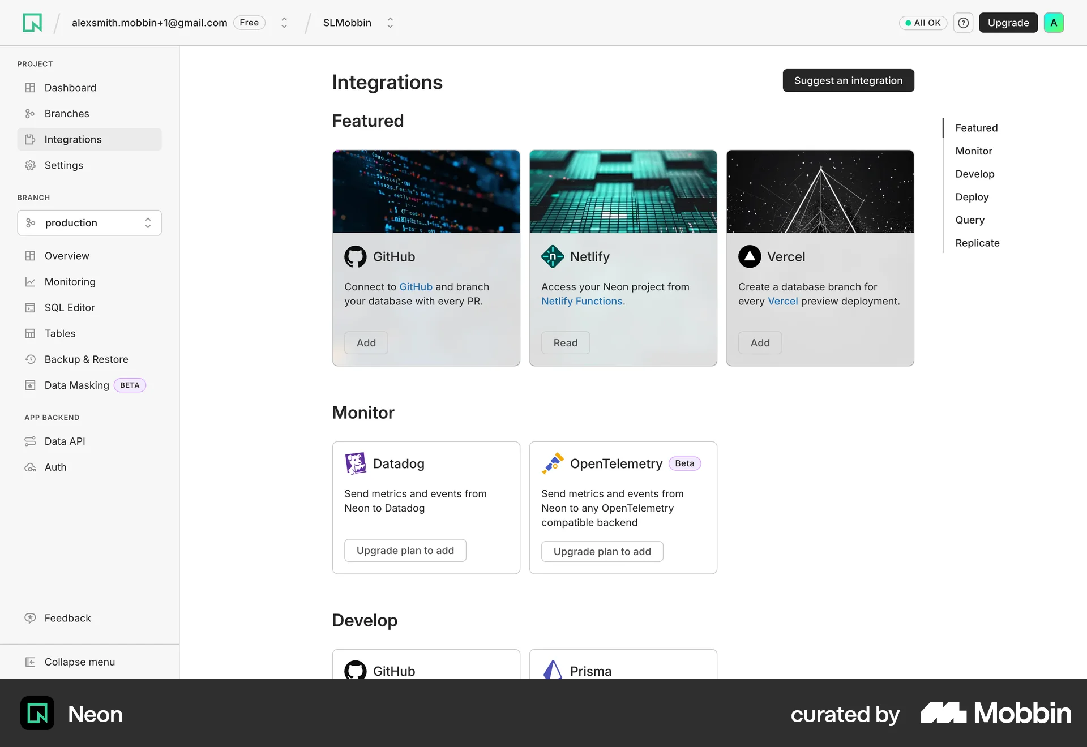The image size is (1087, 747).
Task: Open Tables in the sidebar
Action: point(89,333)
